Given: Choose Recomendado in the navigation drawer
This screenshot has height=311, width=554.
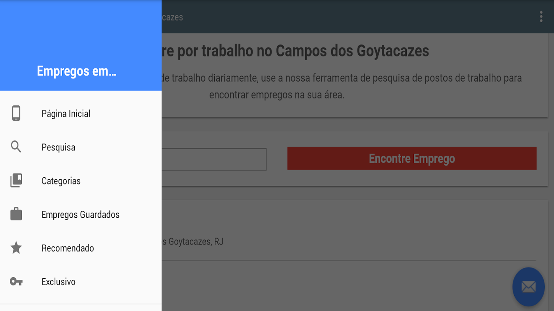Looking at the screenshot, I should click(81, 248).
